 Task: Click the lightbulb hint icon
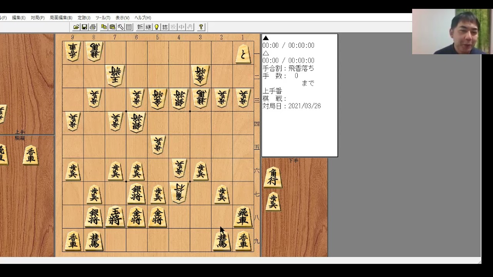click(x=156, y=27)
